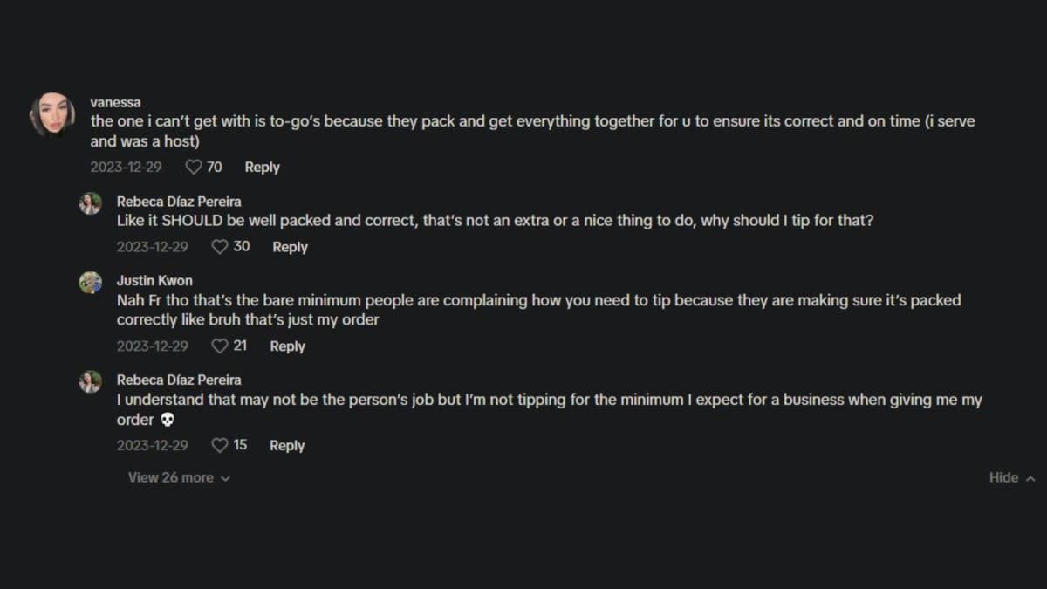The height and width of the screenshot is (589, 1047).
Task: Click Rebeca's avatar on last reply
Action: point(91,381)
